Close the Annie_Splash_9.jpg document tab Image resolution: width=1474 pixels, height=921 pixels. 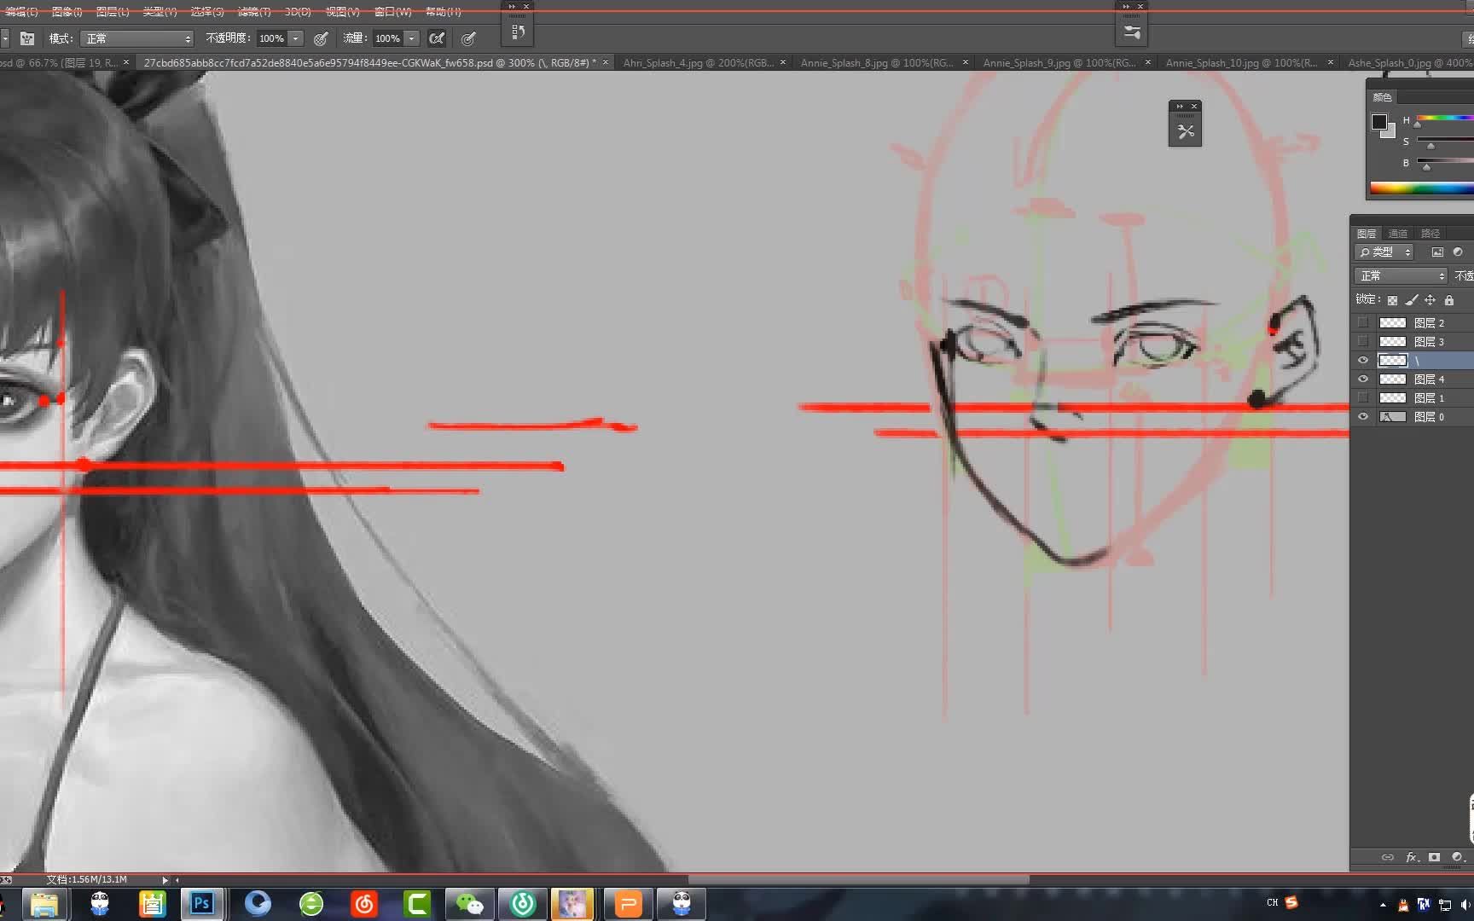[1148, 62]
